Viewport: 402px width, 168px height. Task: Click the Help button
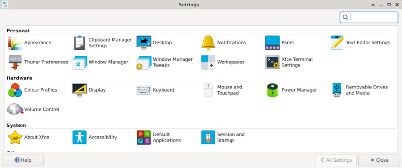click(23, 160)
